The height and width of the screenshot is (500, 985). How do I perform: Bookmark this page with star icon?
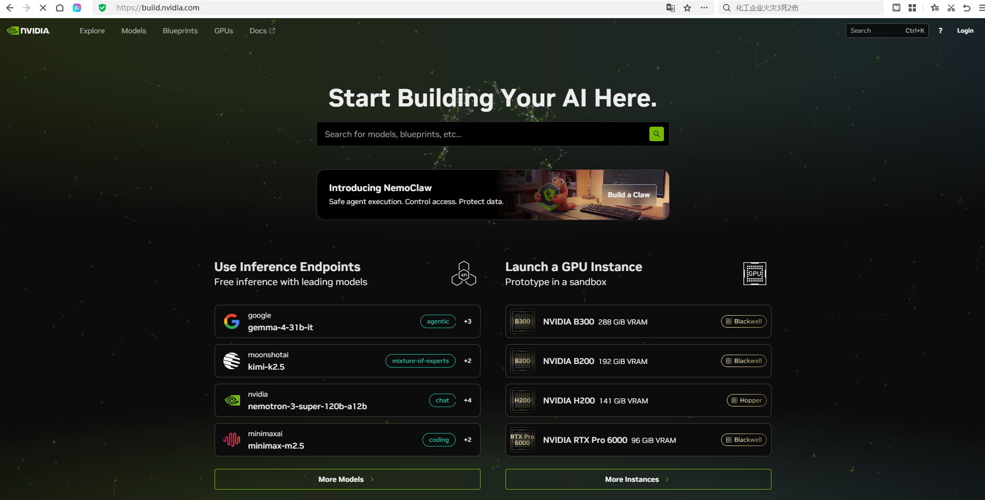(x=687, y=8)
